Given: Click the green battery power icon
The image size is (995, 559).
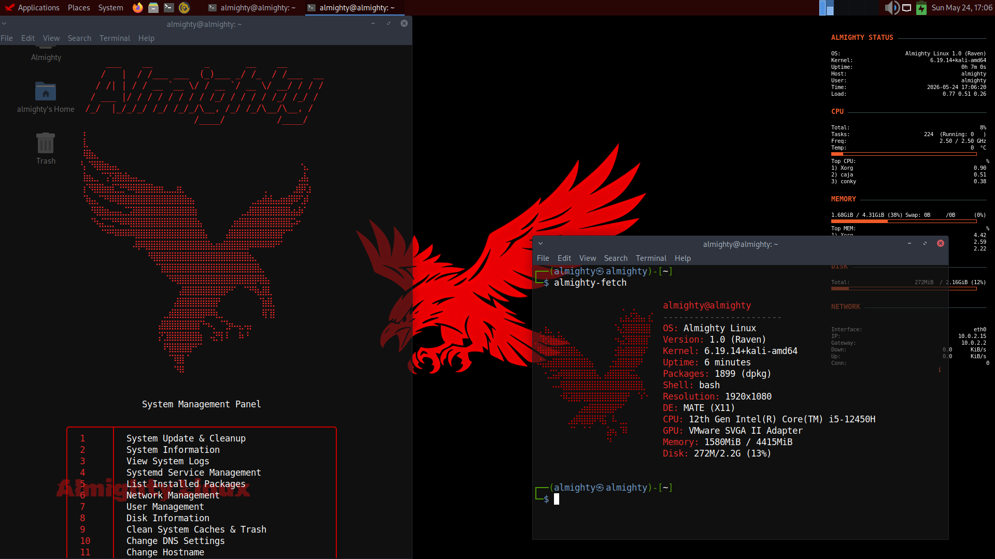Looking at the screenshot, I should [921, 7].
